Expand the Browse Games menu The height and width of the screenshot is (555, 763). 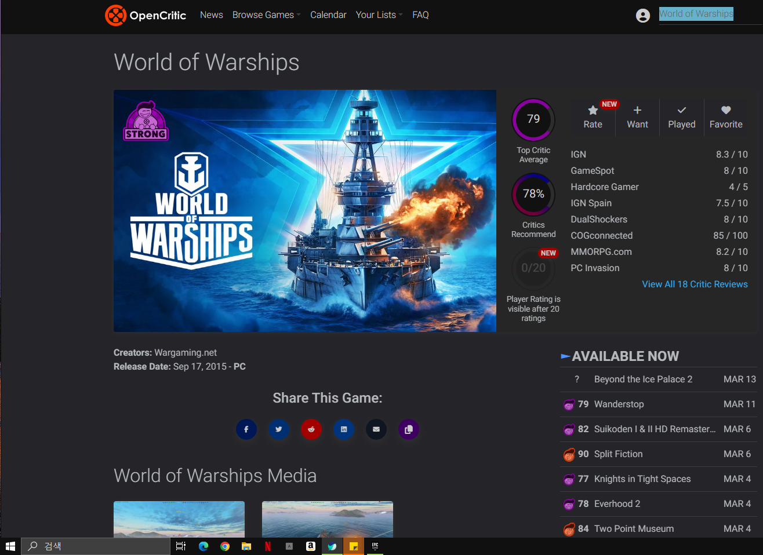pyautogui.click(x=266, y=15)
